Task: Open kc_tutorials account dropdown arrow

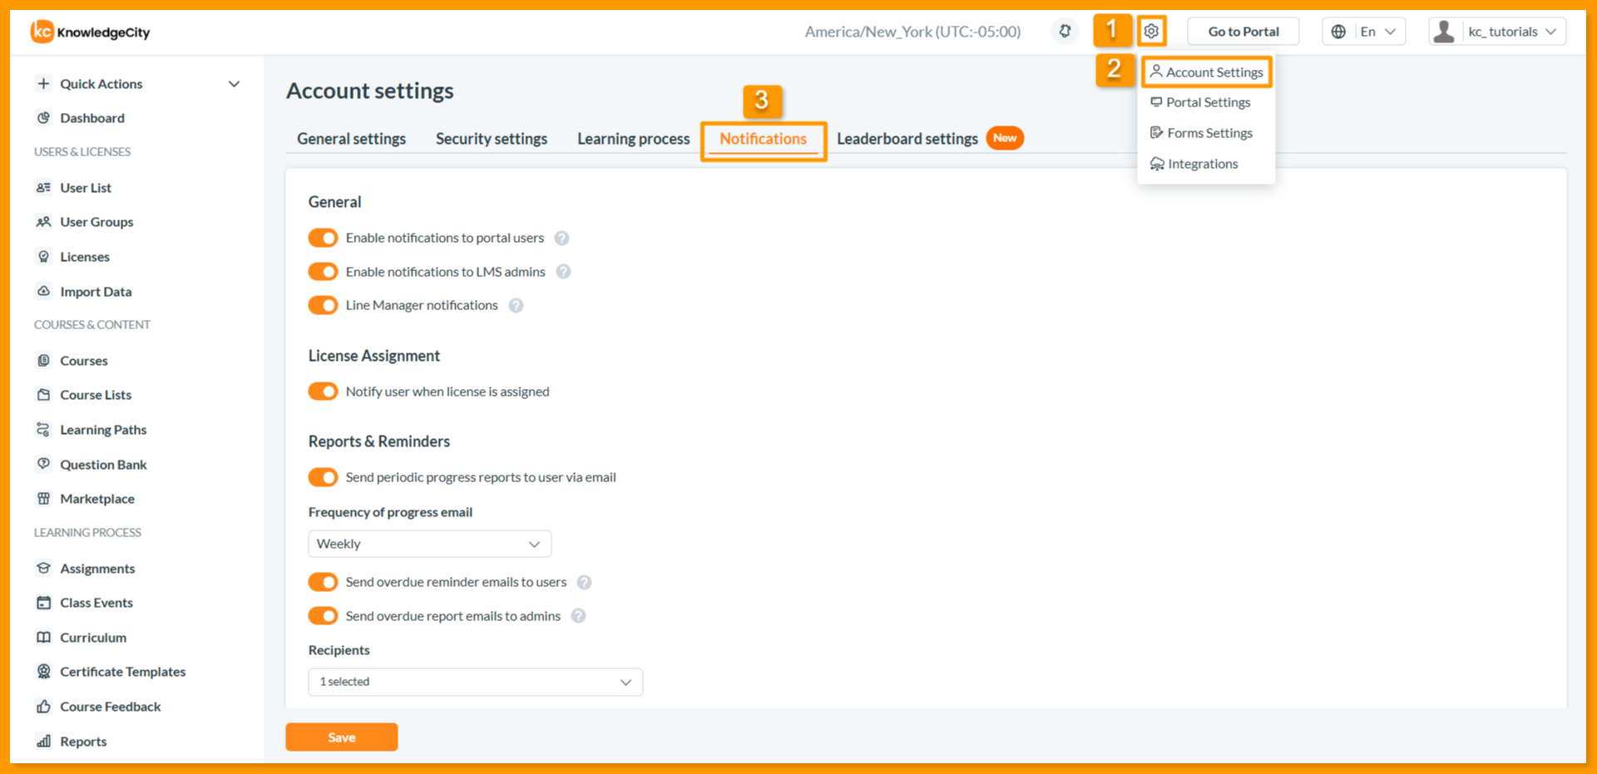Action: point(1551,32)
